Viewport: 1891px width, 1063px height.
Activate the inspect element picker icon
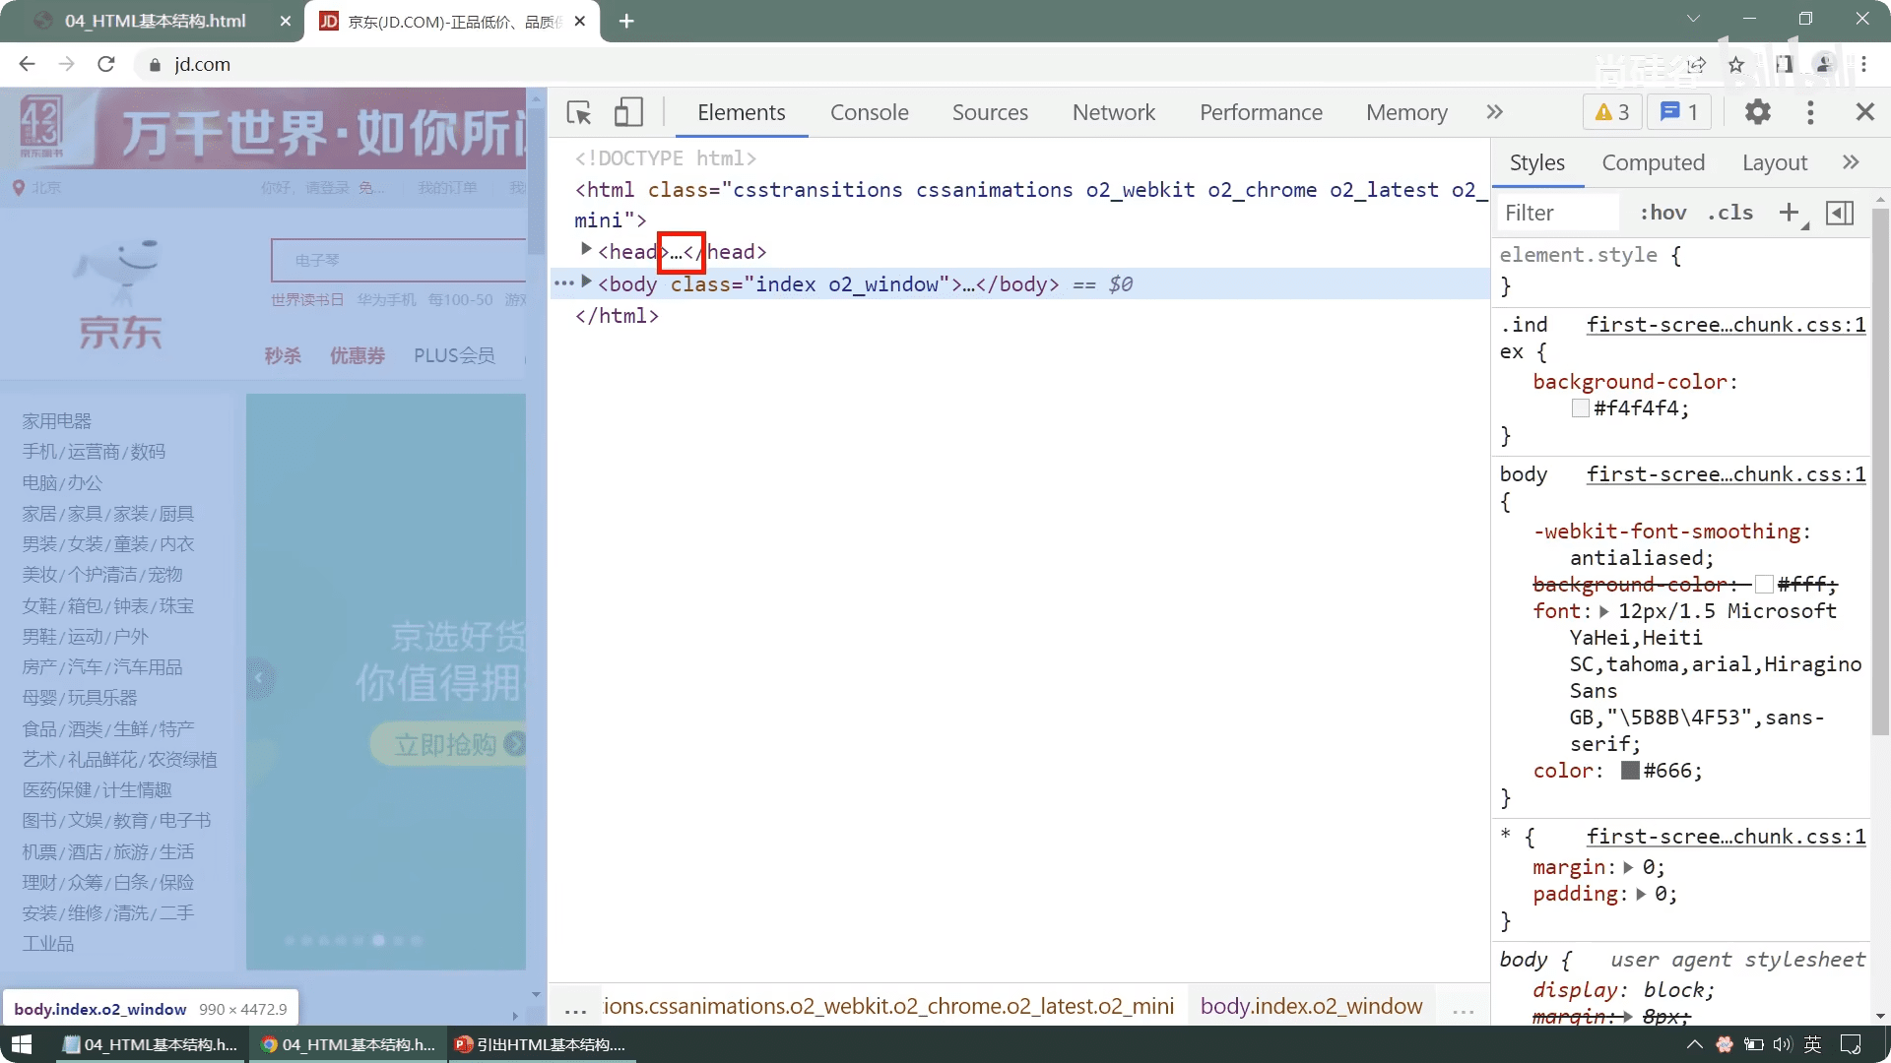click(579, 112)
